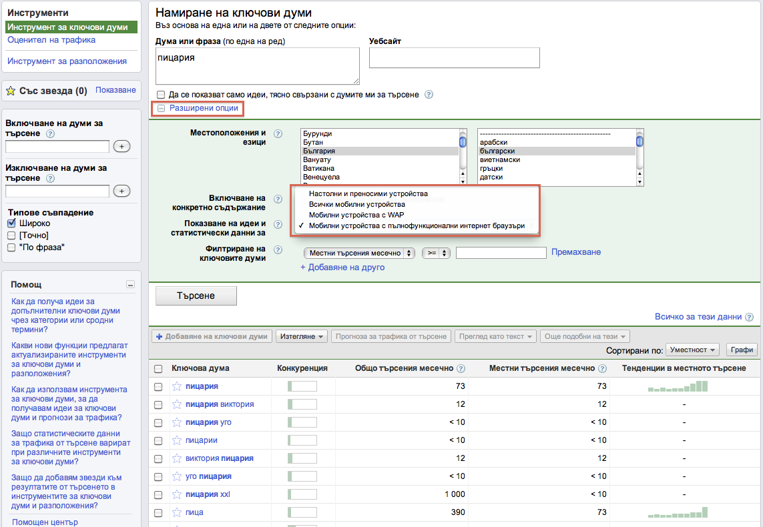Star the keyword пицария xxl
Viewport: 763px width, 527px height.
click(x=177, y=494)
